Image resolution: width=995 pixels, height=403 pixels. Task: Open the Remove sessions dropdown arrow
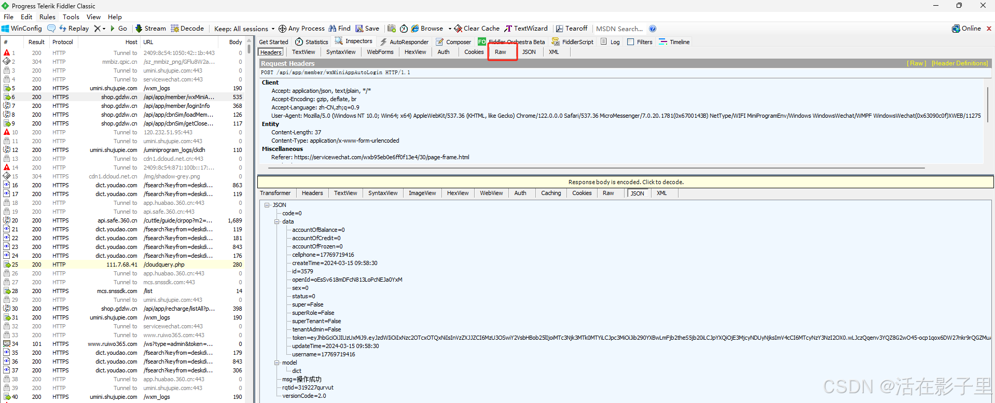pos(104,29)
